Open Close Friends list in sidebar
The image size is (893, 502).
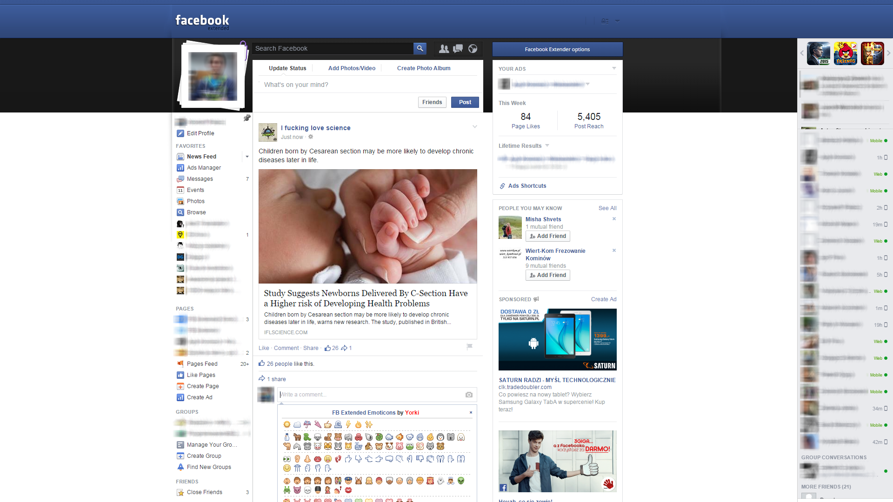pos(205,492)
